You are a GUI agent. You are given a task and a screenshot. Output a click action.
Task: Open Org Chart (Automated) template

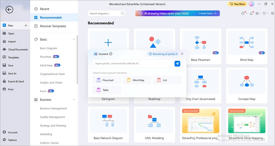pyautogui.click(x=200, y=86)
